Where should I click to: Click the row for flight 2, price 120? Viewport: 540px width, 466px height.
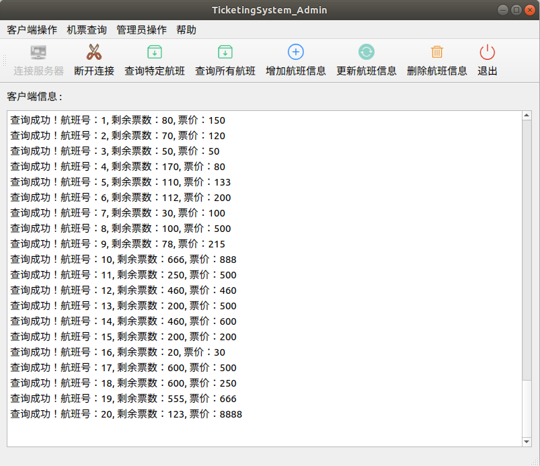pyautogui.click(x=118, y=136)
